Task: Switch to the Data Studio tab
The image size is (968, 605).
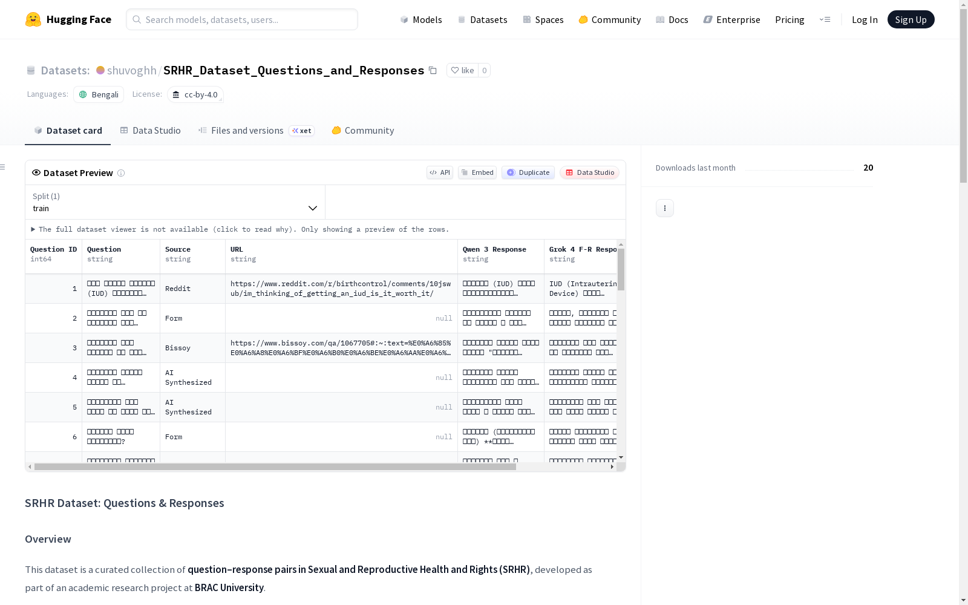Action: [150, 131]
